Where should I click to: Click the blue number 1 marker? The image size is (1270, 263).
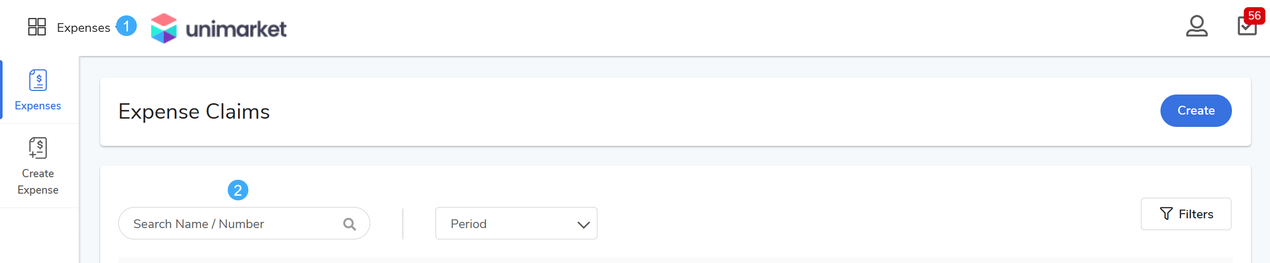pyautogui.click(x=126, y=26)
